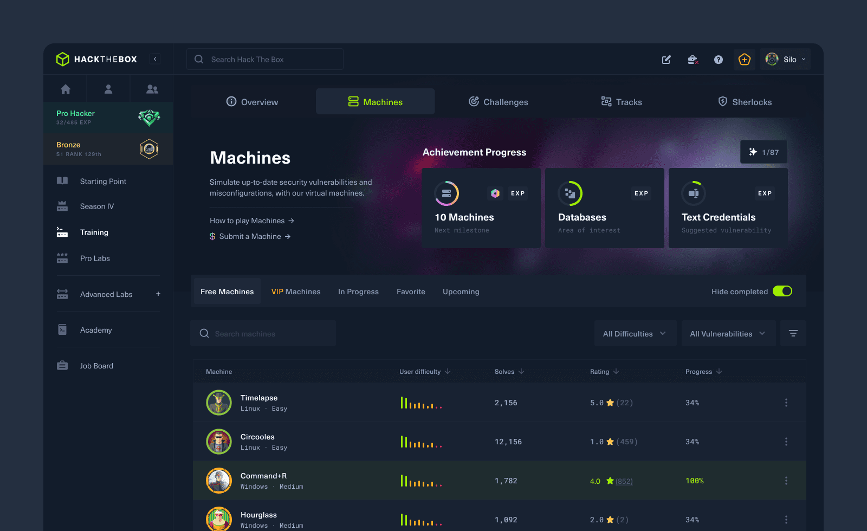Switch to the Tracks tab
This screenshot has width=867, height=531.
622,102
